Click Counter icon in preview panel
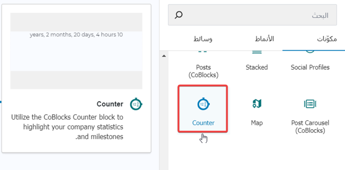This screenshot has width=345, height=170. pyautogui.click(x=136, y=104)
